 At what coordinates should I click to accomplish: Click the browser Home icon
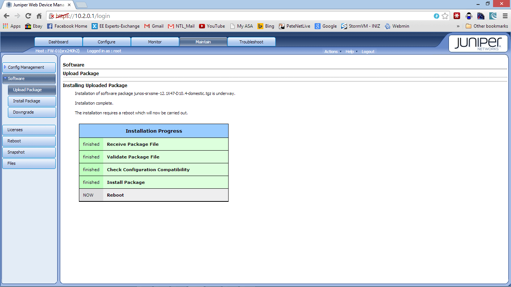tap(39, 16)
